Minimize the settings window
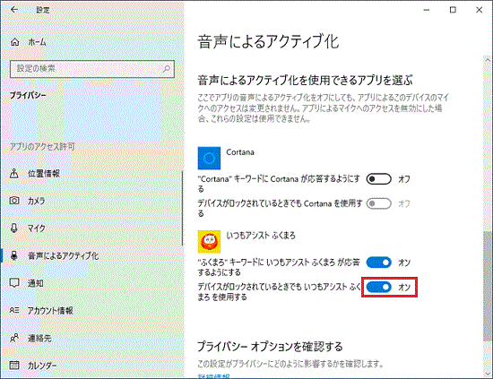The image size is (493, 379). (x=427, y=10)
